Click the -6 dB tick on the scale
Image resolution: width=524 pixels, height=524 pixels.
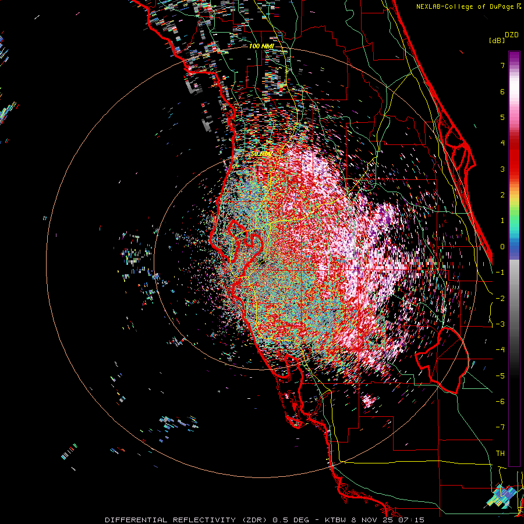pyautogui.click(x=500, y=402)
